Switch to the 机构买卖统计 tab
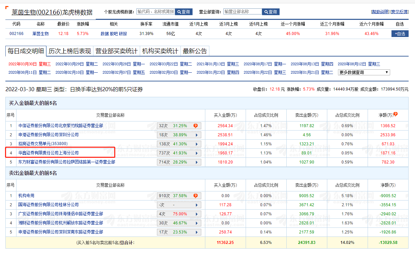Image resolution: width=415 pixels, height=253 pixels. coord(160,51)
